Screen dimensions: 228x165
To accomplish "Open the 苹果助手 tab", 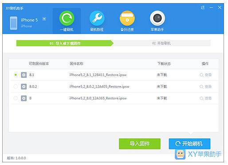I will tap(157, 21).
